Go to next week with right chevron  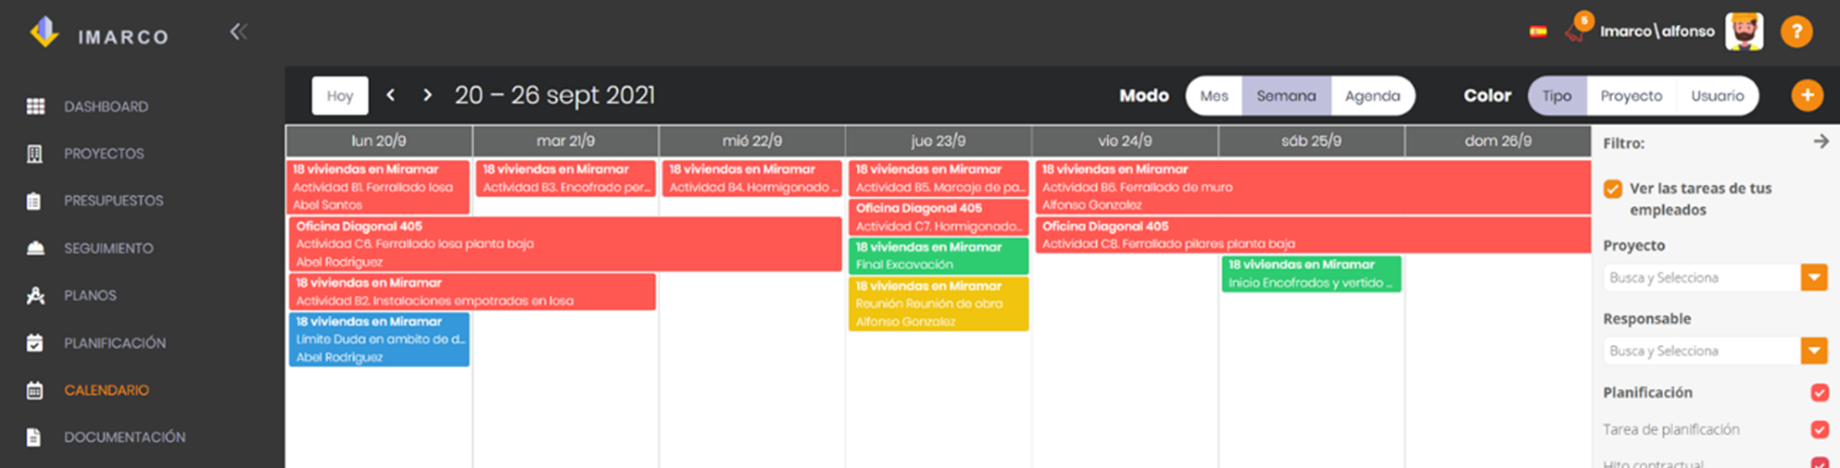427,94
